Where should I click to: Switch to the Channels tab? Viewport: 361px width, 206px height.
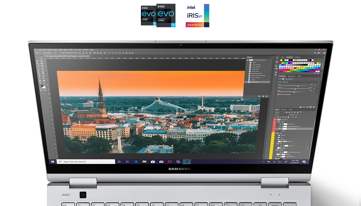tap(284, 110)
